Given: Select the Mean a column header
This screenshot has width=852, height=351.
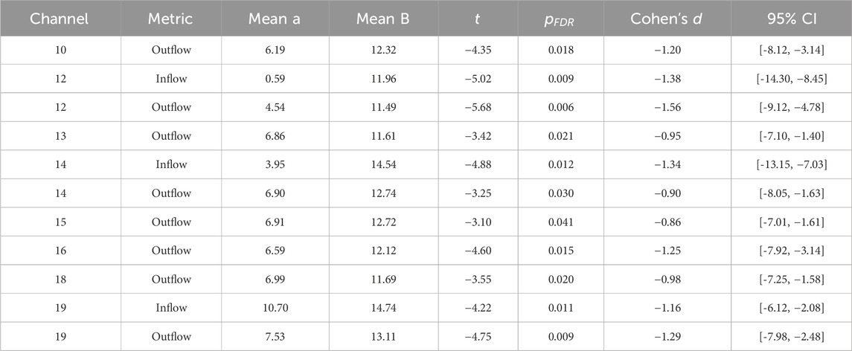Looking at the screenshot, I should (273, 18).
